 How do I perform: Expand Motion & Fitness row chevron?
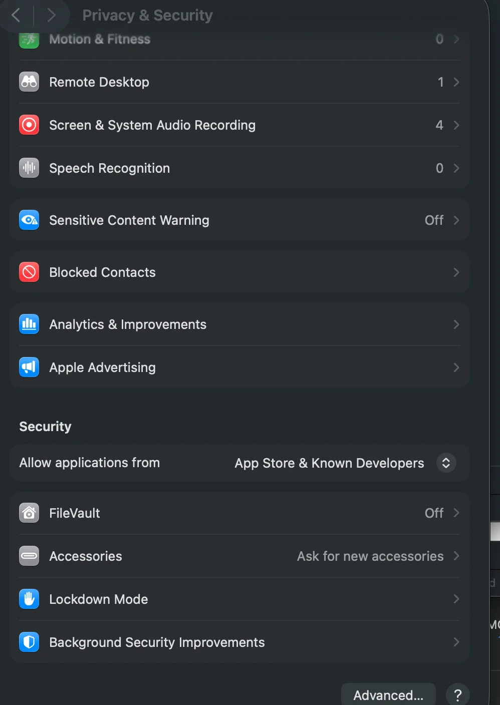[x=456, y=39]
